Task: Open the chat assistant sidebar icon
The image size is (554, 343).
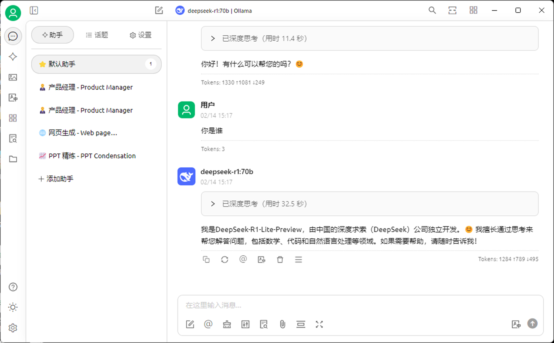Action: [x=13, y=36]
